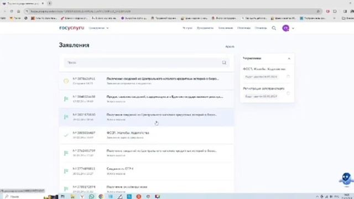Viewport: 354px width, 199px height.
Task: Click the Госуслуги logo
Action: 71,28
